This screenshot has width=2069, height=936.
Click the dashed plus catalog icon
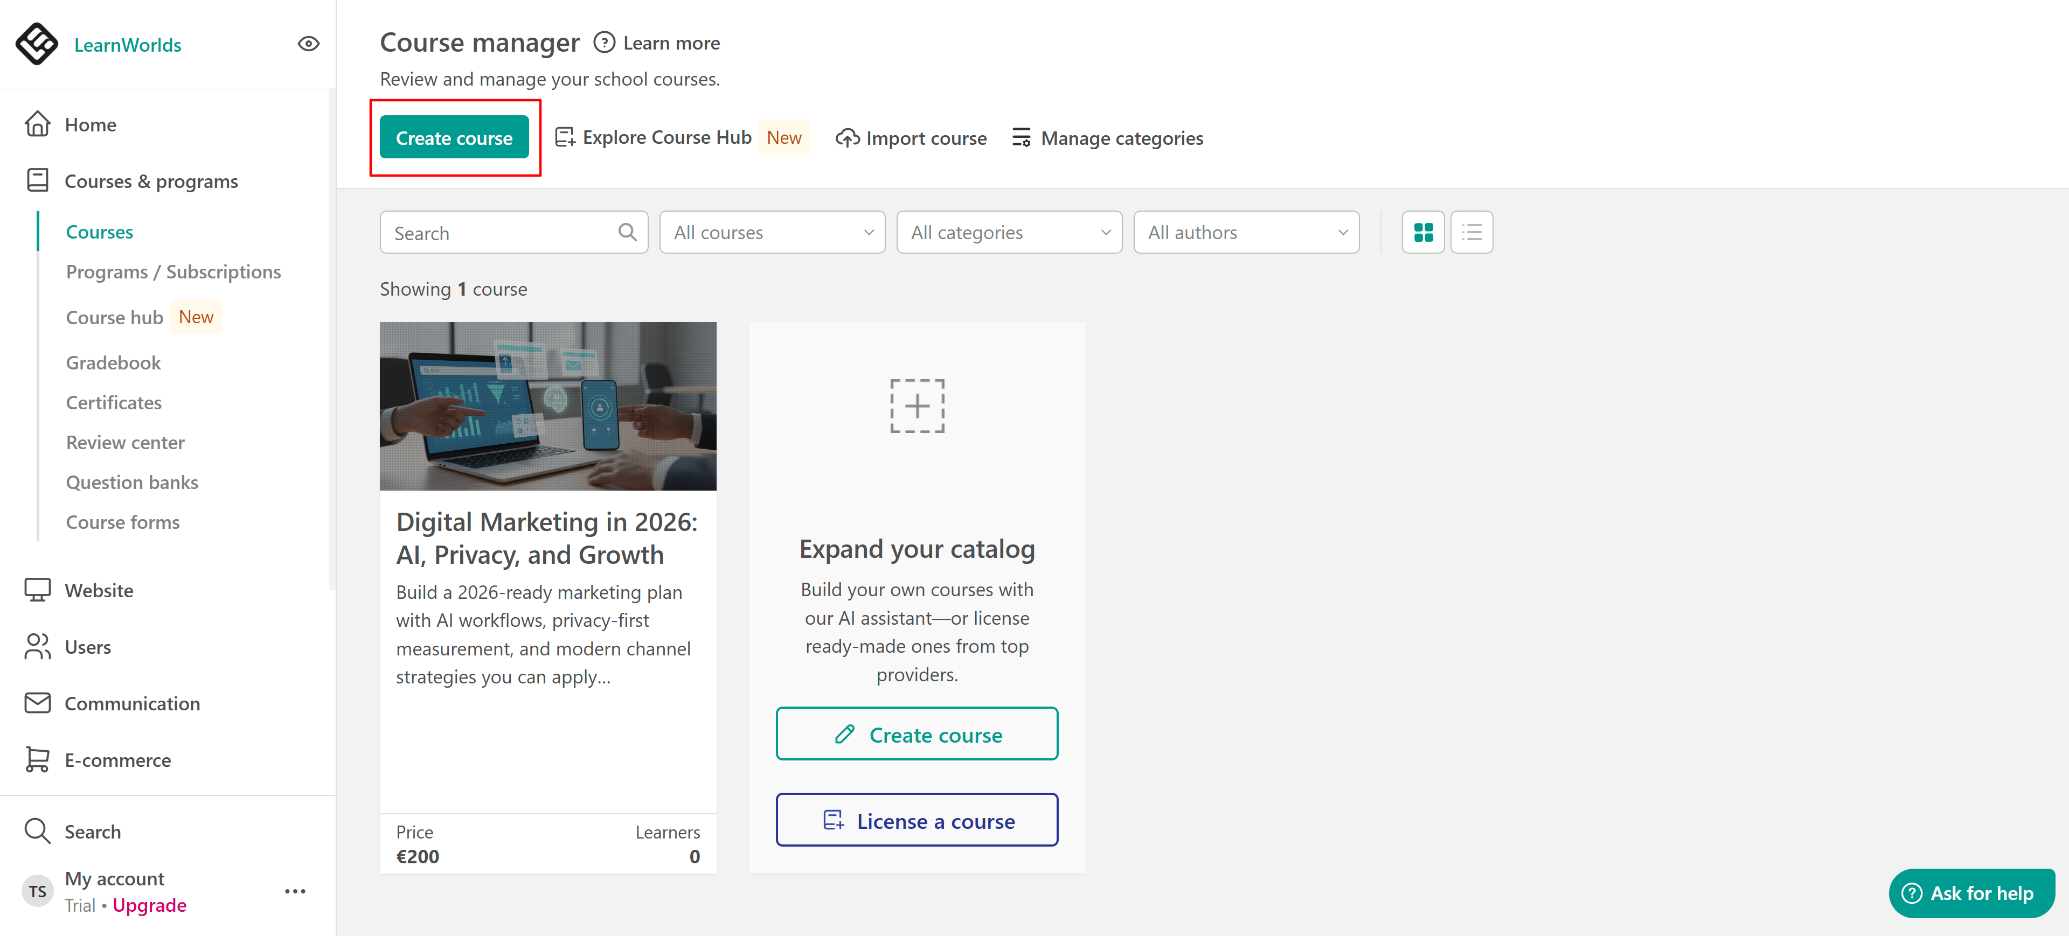[917, 406]
